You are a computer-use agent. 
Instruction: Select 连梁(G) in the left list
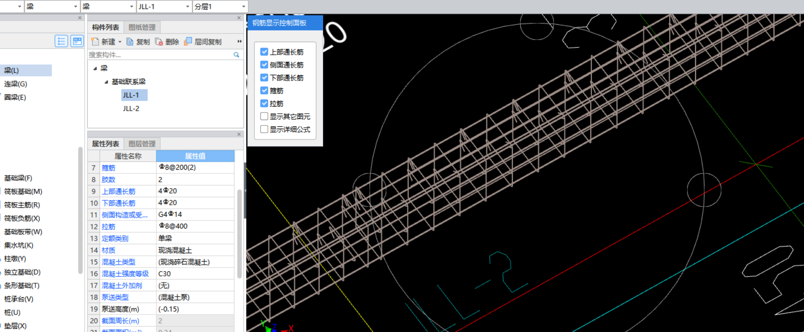click(16, 84)
